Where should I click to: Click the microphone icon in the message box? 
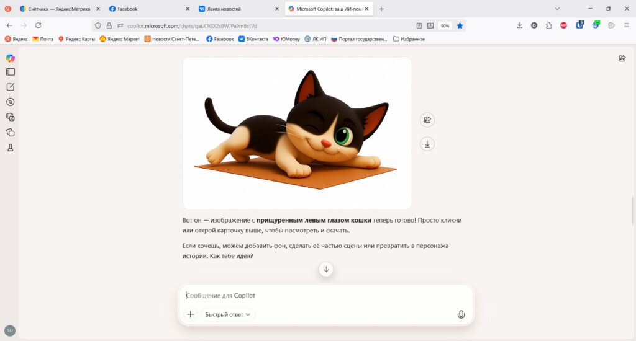coord(461,314)
